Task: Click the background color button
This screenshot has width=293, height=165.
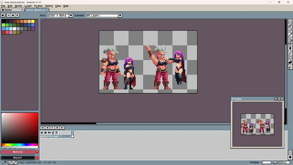Action: click(x=18, y=158)
